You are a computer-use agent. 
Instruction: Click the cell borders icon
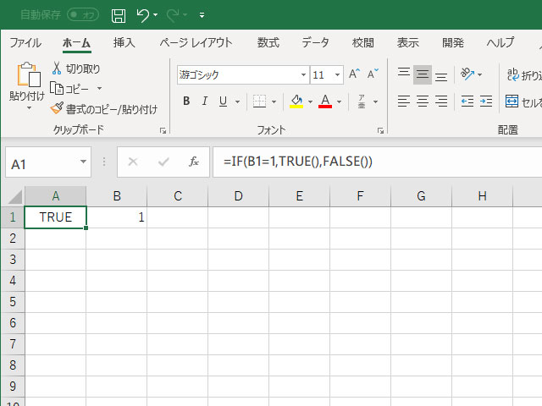click(259, 101)
